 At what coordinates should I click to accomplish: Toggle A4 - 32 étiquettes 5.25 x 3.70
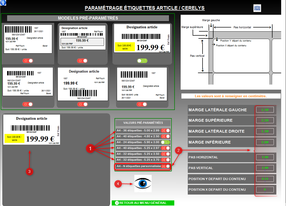pos(165,160)
